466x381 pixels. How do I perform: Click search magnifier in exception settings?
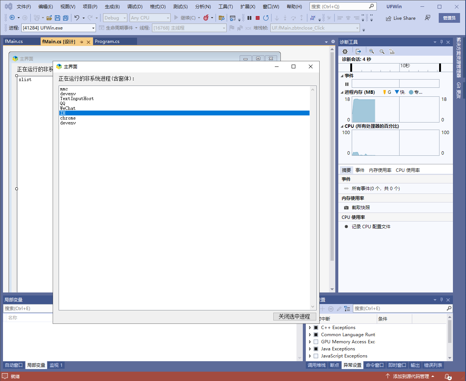point(449,309)
